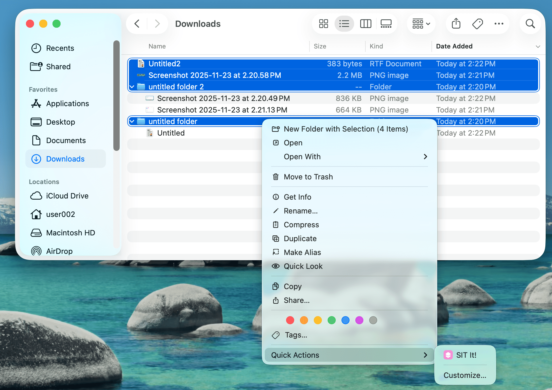Click the Search magnifier icon
552x390 pixels.
point(530,24)
